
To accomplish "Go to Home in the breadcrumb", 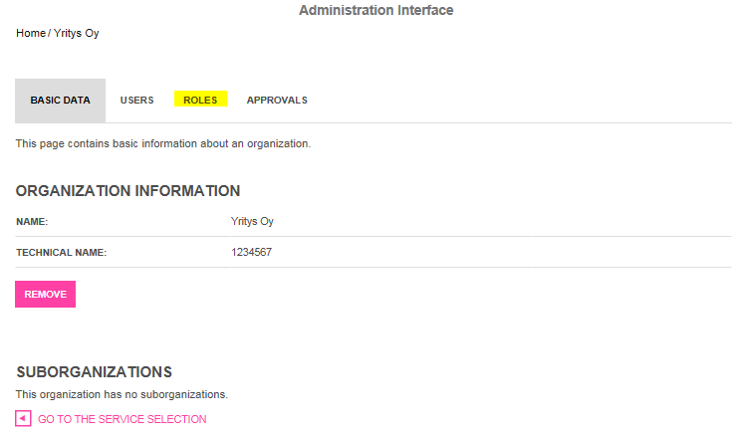I will tap(31, 33).
